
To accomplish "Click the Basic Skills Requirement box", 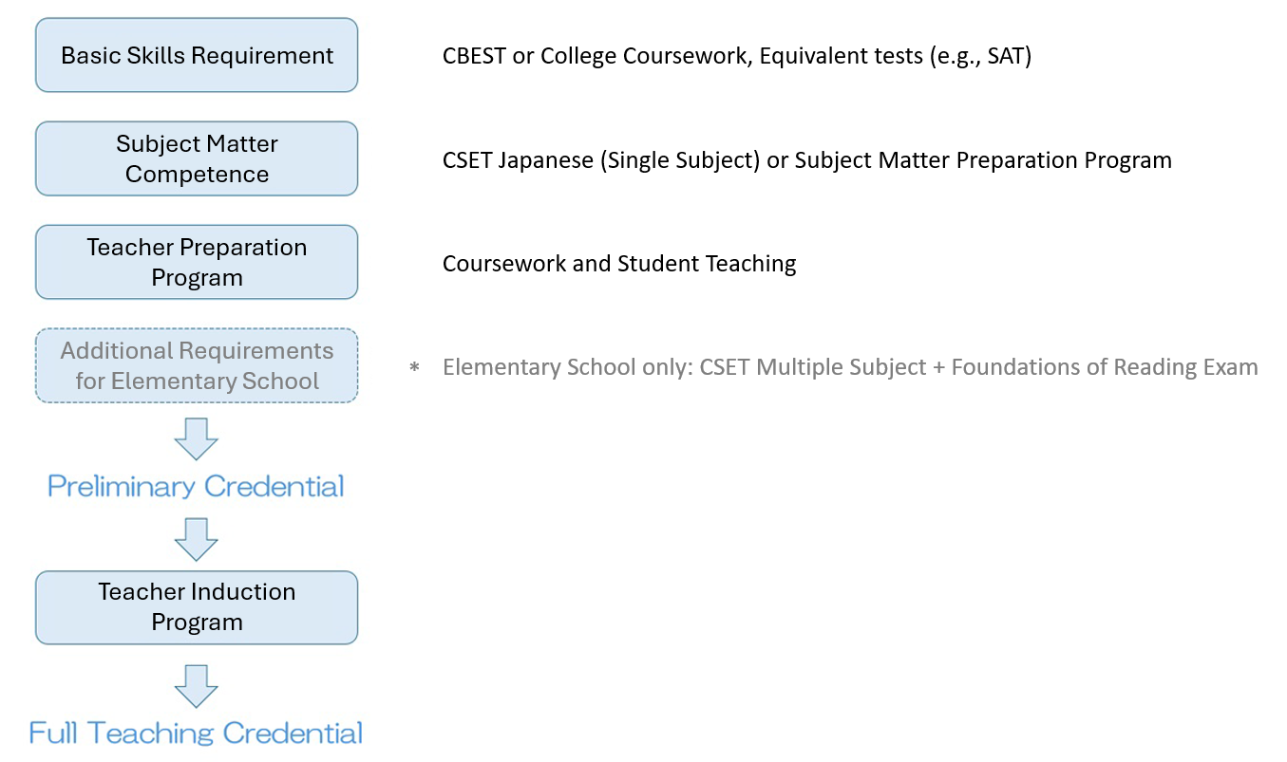I will (197, 55).
